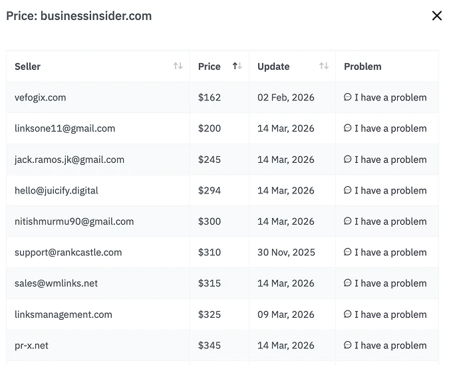Click 'I have a problem' for linksmanagement.com

click(x=390, y=314)
